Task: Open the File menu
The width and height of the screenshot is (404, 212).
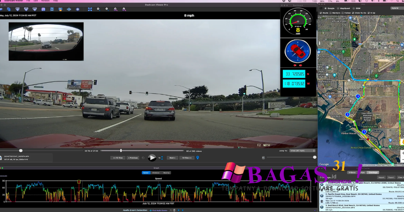Action: pyautogui.click(x=28, y=1)
